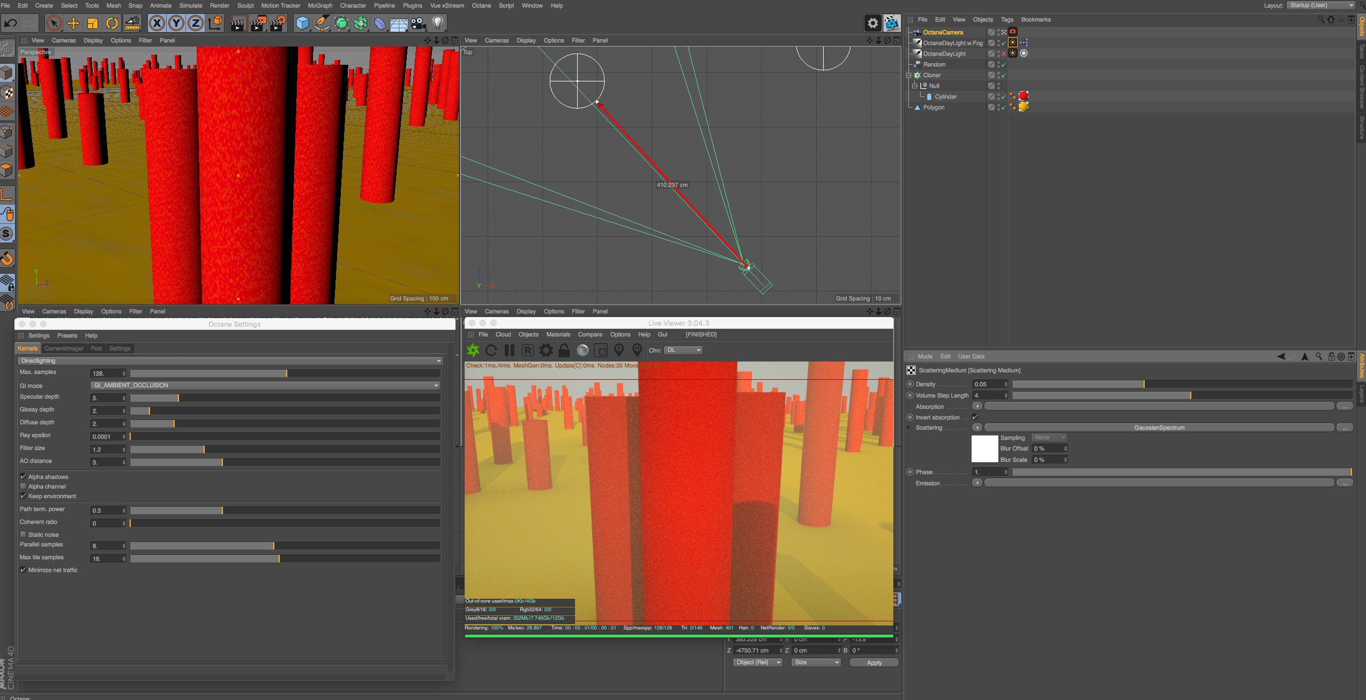This screenshot has height=700, width=1366.
Task: Switch to the CameraImager tab
Action: click(x=64, y=348)
